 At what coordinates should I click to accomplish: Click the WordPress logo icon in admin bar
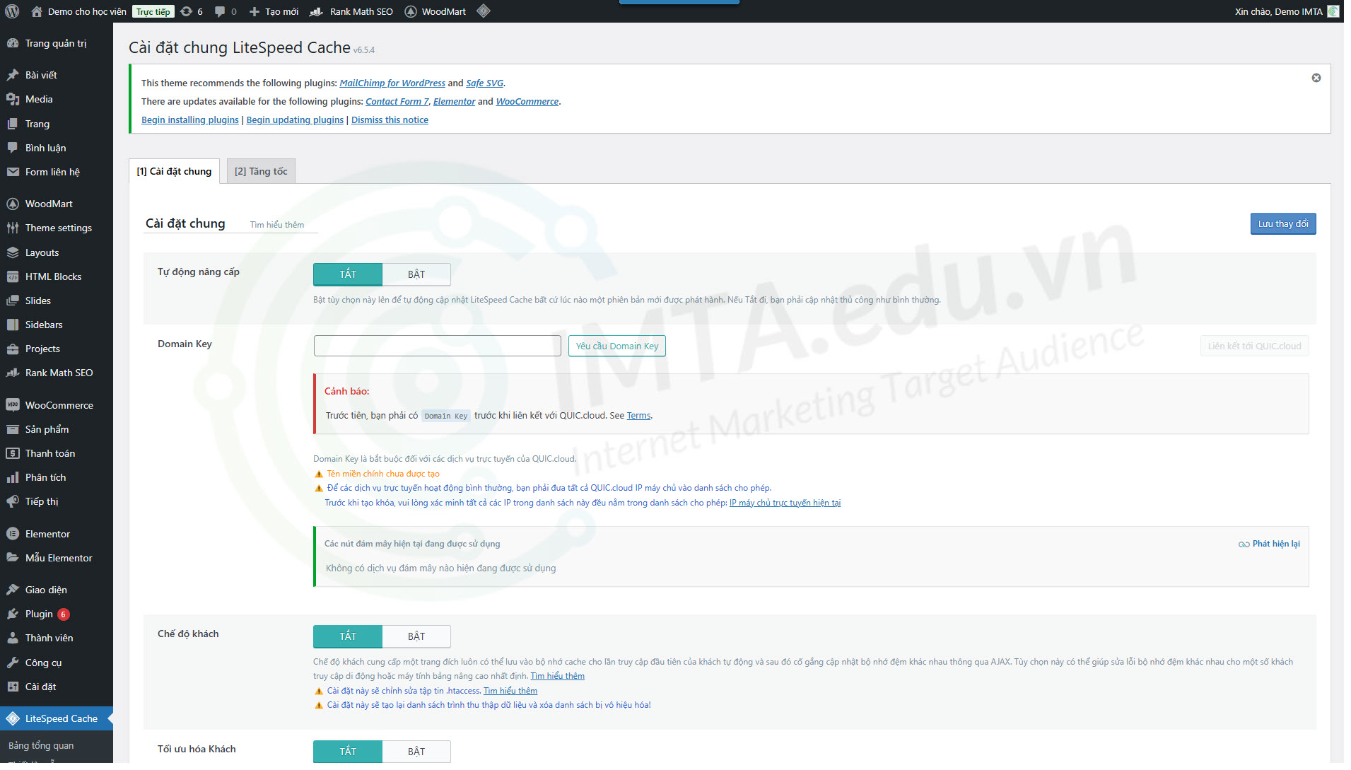pos(12,11)
